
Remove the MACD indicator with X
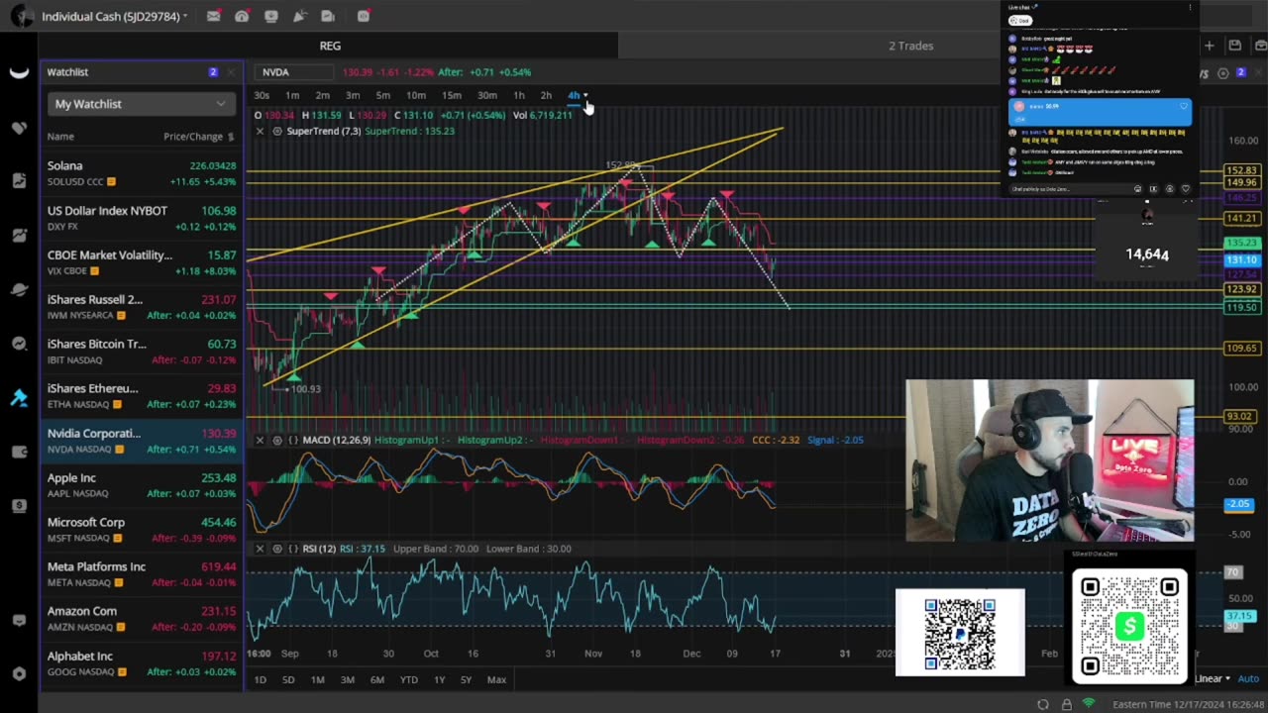coord(260,440)
